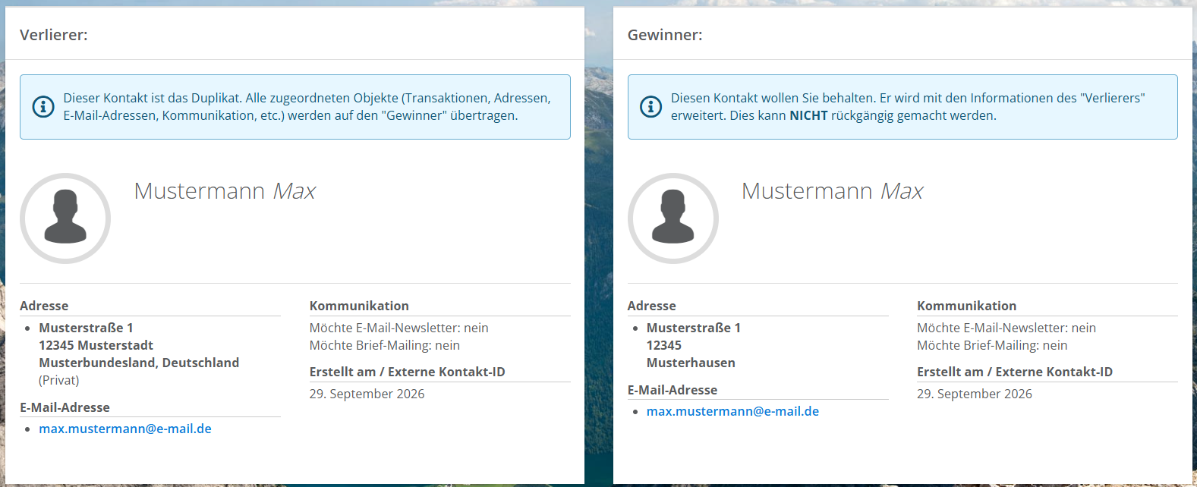1197x487 pixels.
Task: Click Verlierer 'Möchte Brief-Mailing: nein' text
Action: 385,345
